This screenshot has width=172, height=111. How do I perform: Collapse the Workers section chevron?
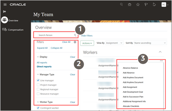[x=160, y=52]
